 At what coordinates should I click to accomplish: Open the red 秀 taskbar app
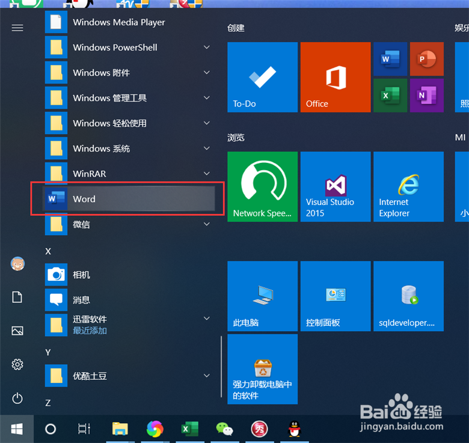click(259, 429)
